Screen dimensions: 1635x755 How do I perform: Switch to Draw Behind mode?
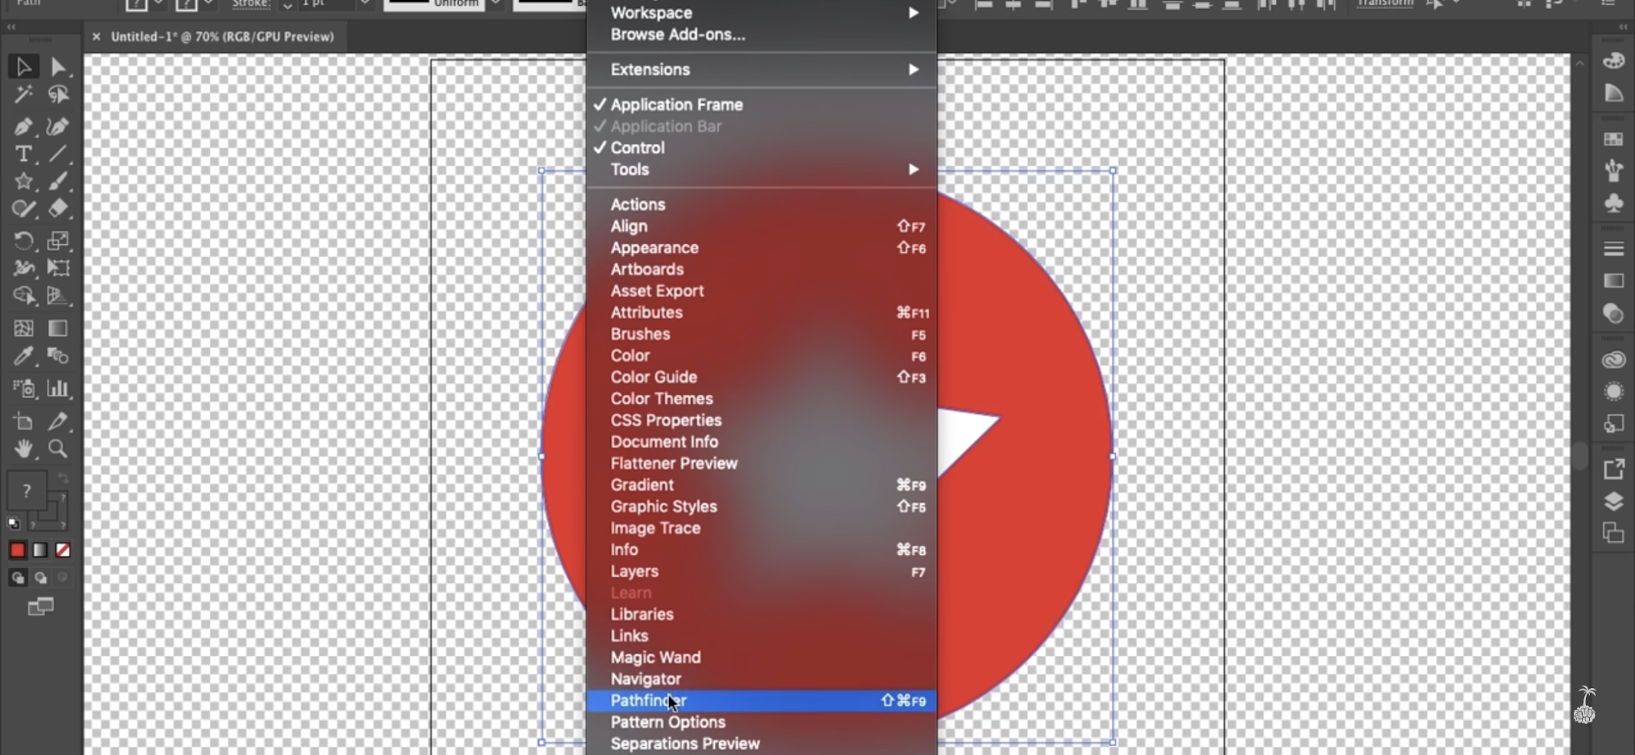(x=40, y=578)
